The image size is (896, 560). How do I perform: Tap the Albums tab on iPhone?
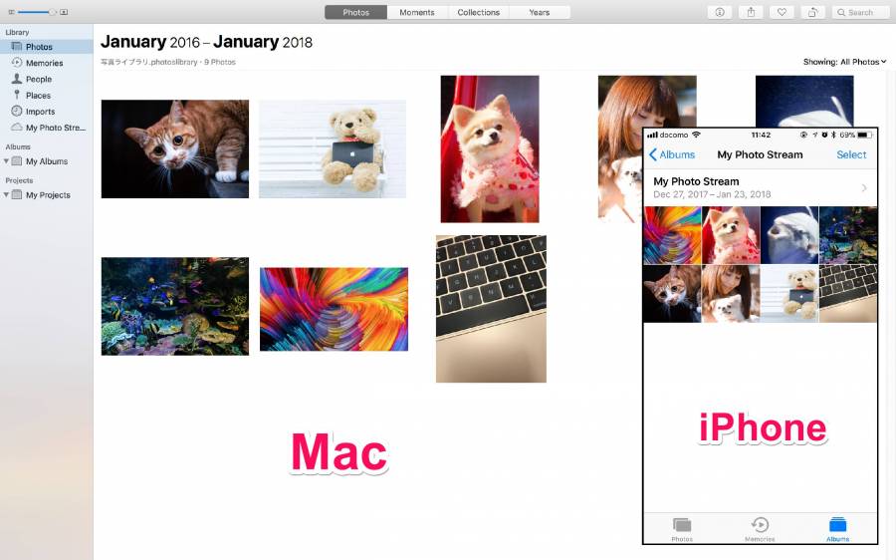point(837,530)
